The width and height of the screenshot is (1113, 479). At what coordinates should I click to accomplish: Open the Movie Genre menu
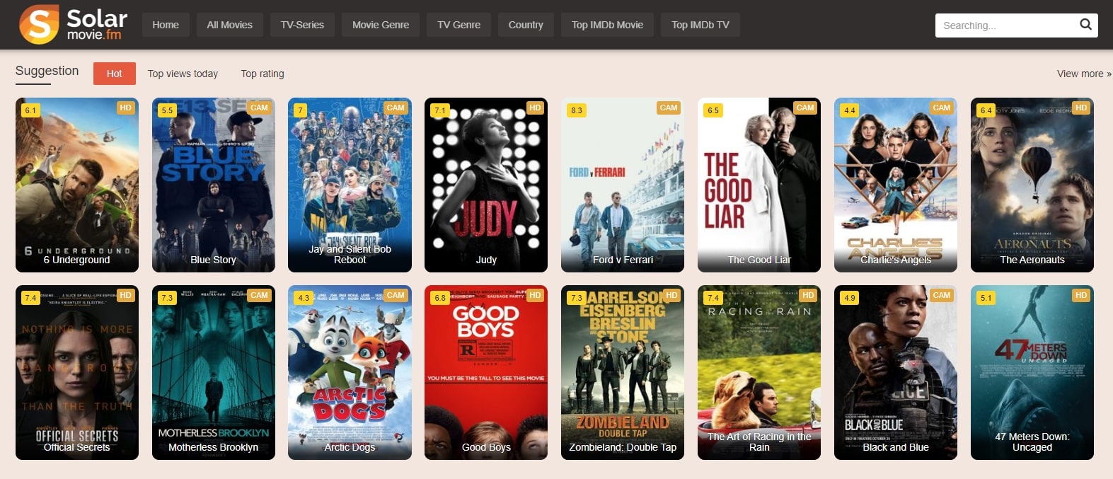tap(381, 25)
